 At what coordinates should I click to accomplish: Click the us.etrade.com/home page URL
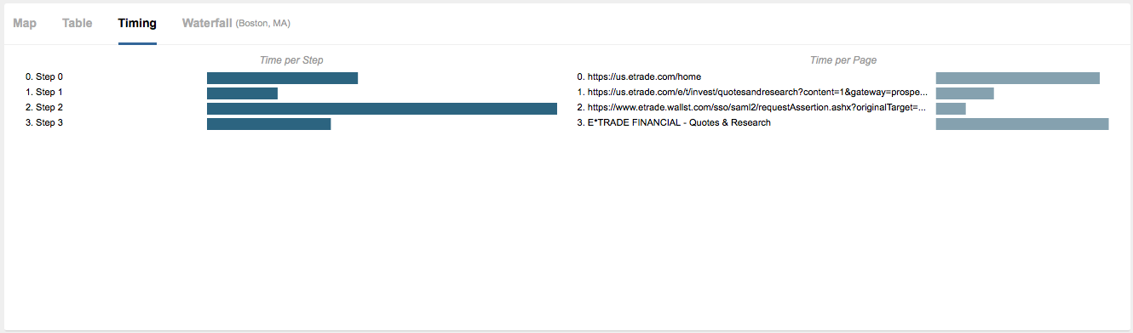point(639,77)
